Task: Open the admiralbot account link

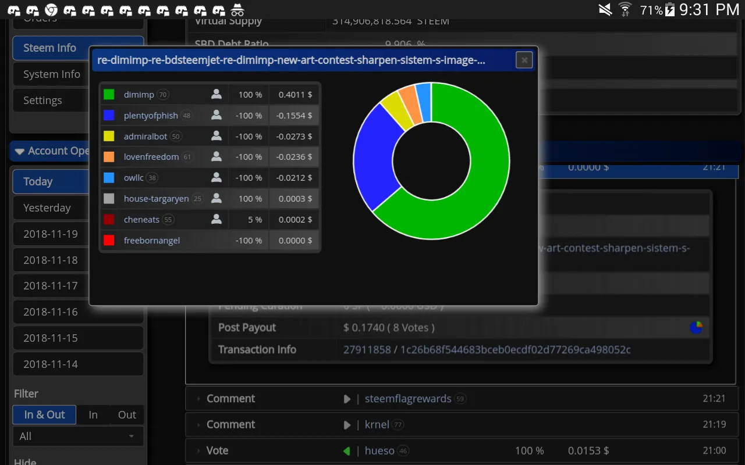Action: point(146,137)
